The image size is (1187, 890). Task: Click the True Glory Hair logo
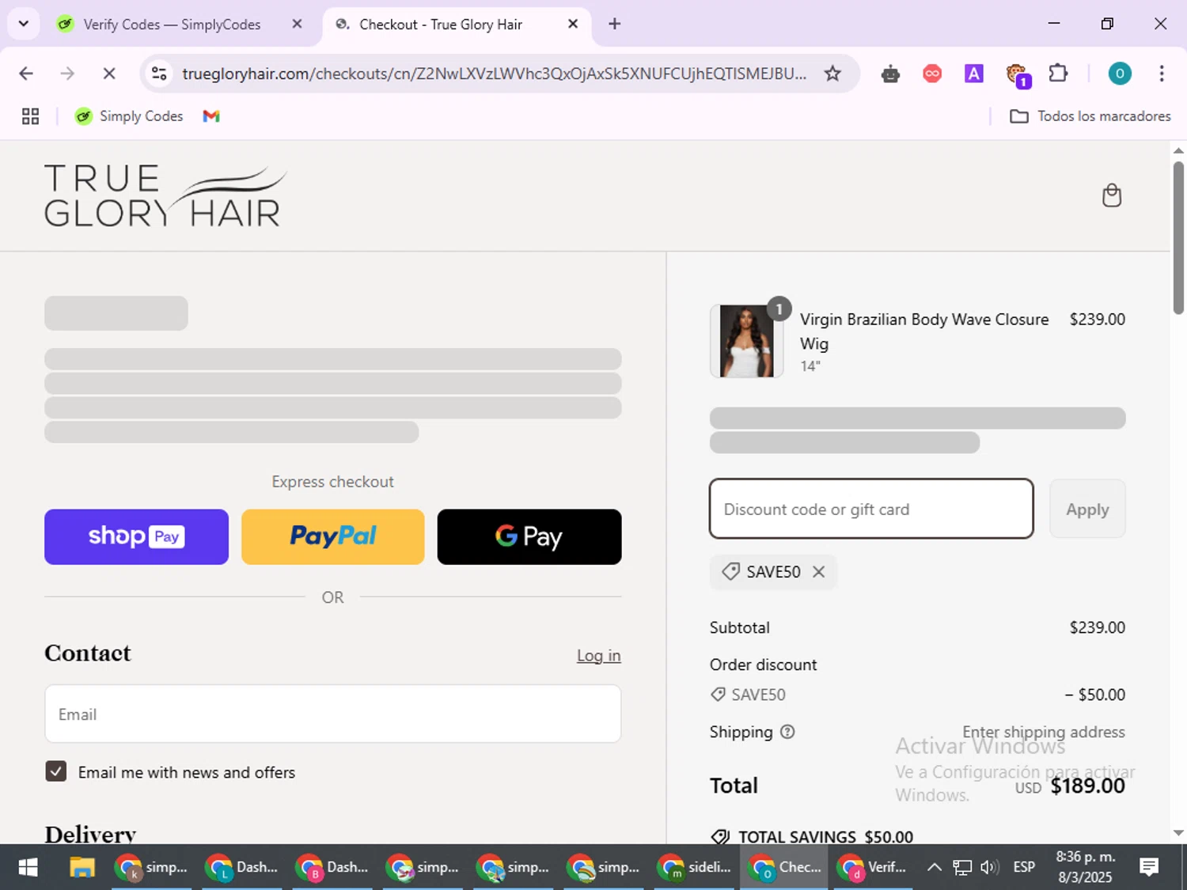(x=165, y=195)
